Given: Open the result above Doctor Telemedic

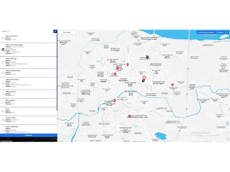Looking at the screenshot, I should point(29,120).
